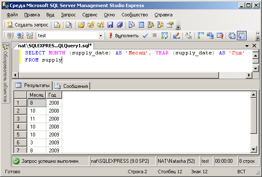The height and width of the screenshot is (177, 262).
Task: Open the active files dropdown arrow
Action: pyautogui.click(x=247, y=46)
